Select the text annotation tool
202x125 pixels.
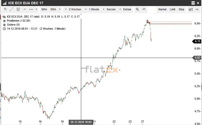(6, 10)
